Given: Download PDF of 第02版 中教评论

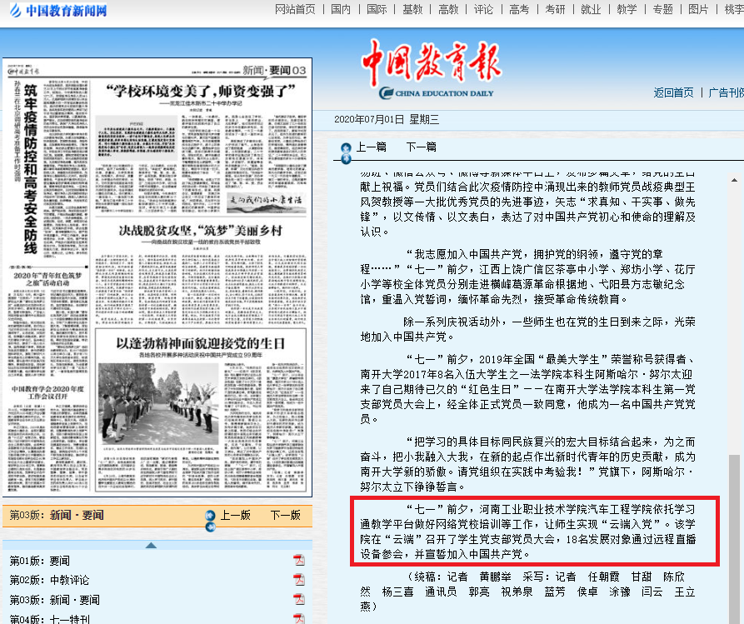Looking at the screenshot, I should [x=299, y=580].
